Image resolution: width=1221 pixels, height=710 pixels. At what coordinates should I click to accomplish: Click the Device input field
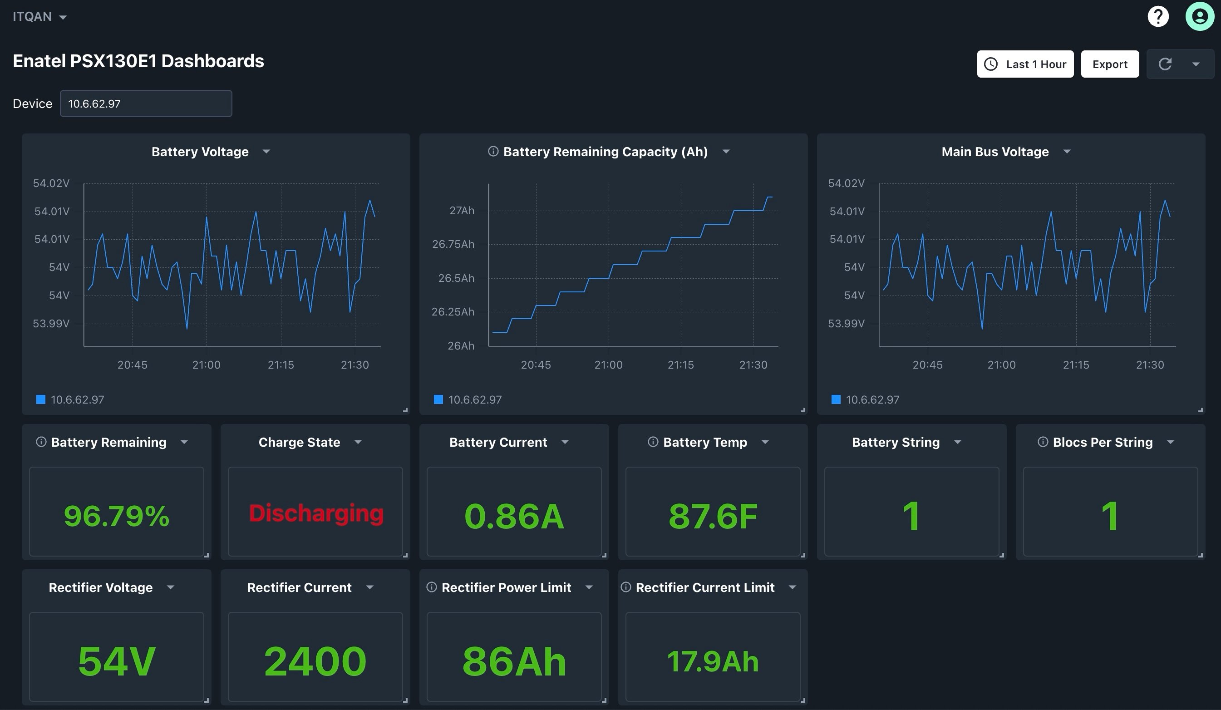[145, 103]
